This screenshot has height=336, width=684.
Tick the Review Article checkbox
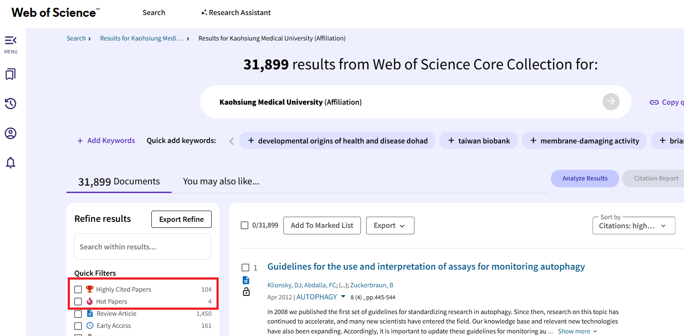coord(78,314)
